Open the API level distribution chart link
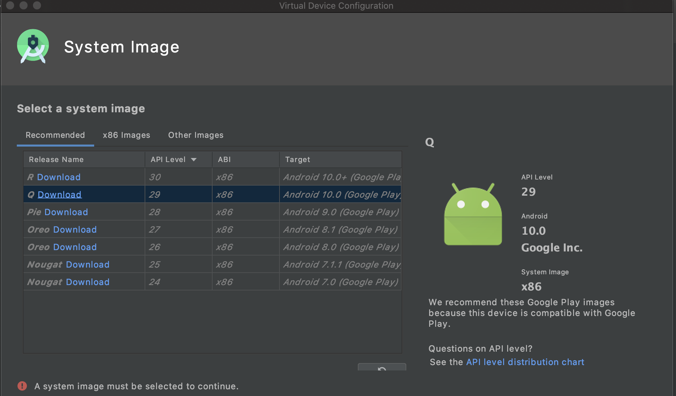 click(525, 362)
